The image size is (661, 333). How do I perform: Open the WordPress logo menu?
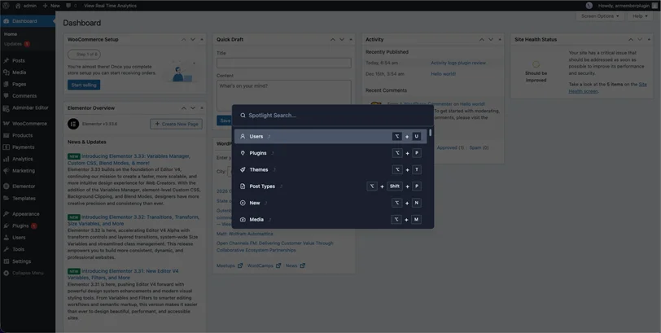pyautogui.click(x=6, y=6)
